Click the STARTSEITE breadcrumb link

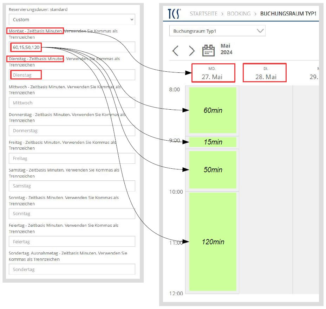click(x=203, y=14)
